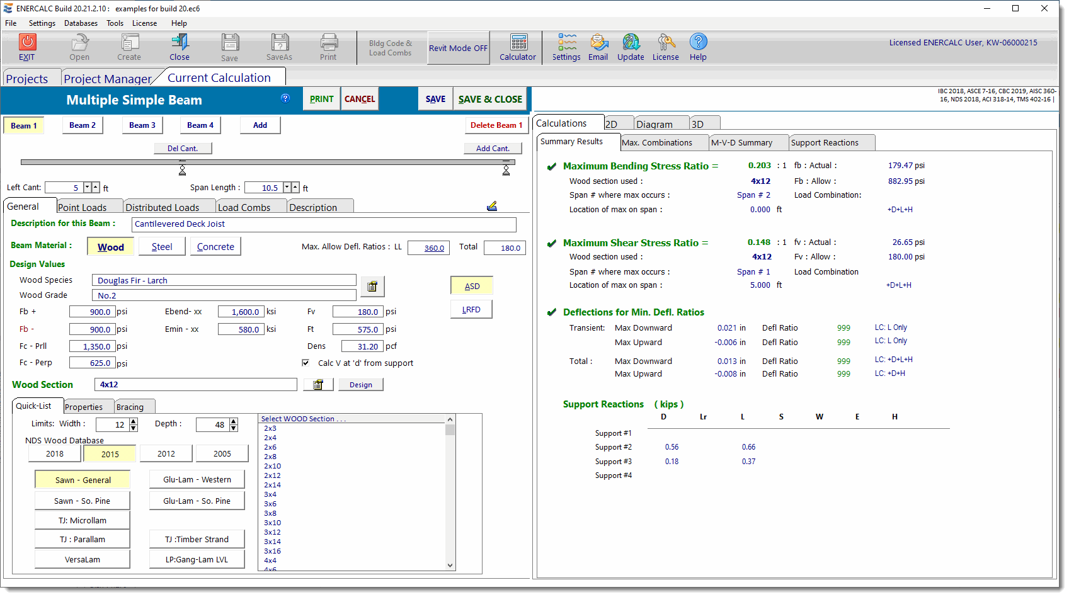Click the EXIT power icon
The image size is (1069, 597).
coord(27,43)
